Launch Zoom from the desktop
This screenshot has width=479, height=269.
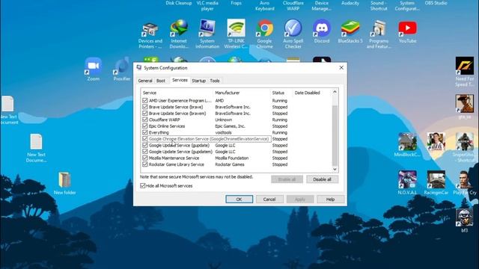(93, 69)
